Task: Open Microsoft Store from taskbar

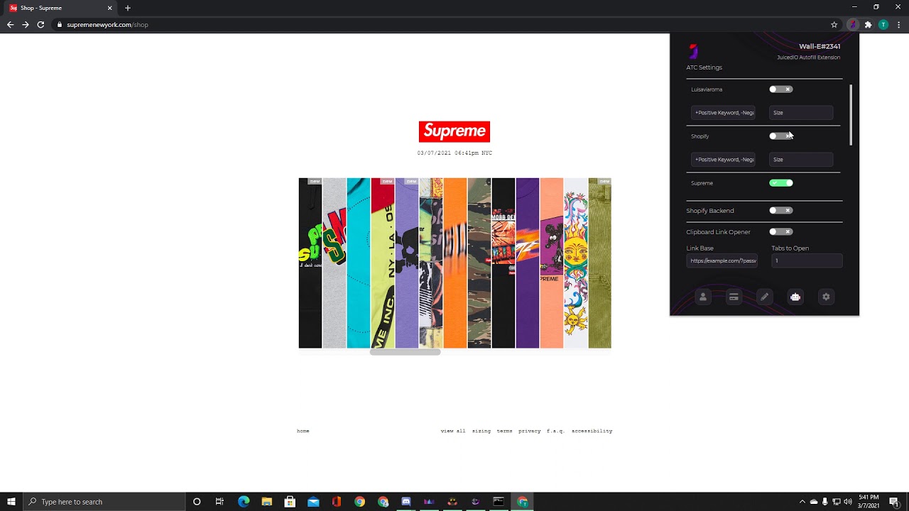Action: click(x=290, y=502)
